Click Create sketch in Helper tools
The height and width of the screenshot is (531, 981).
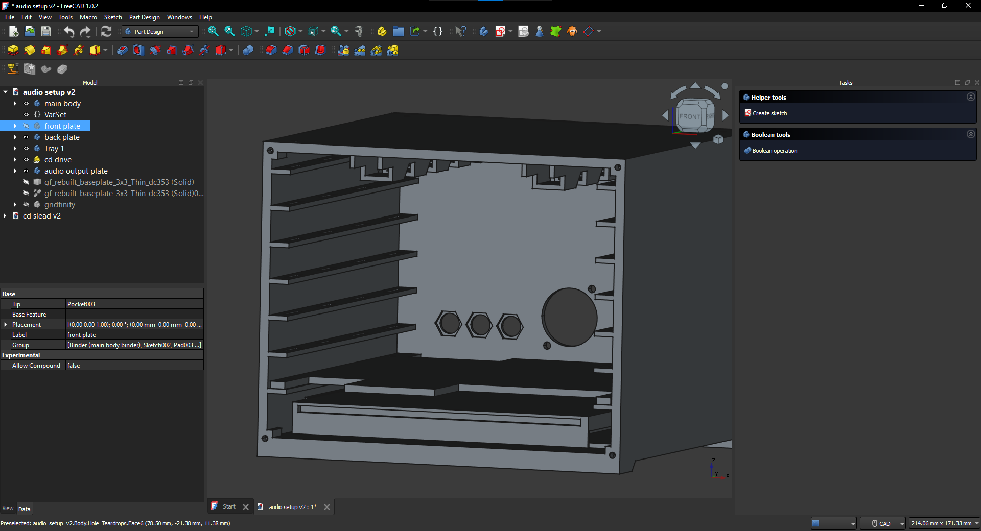point(769,113)
